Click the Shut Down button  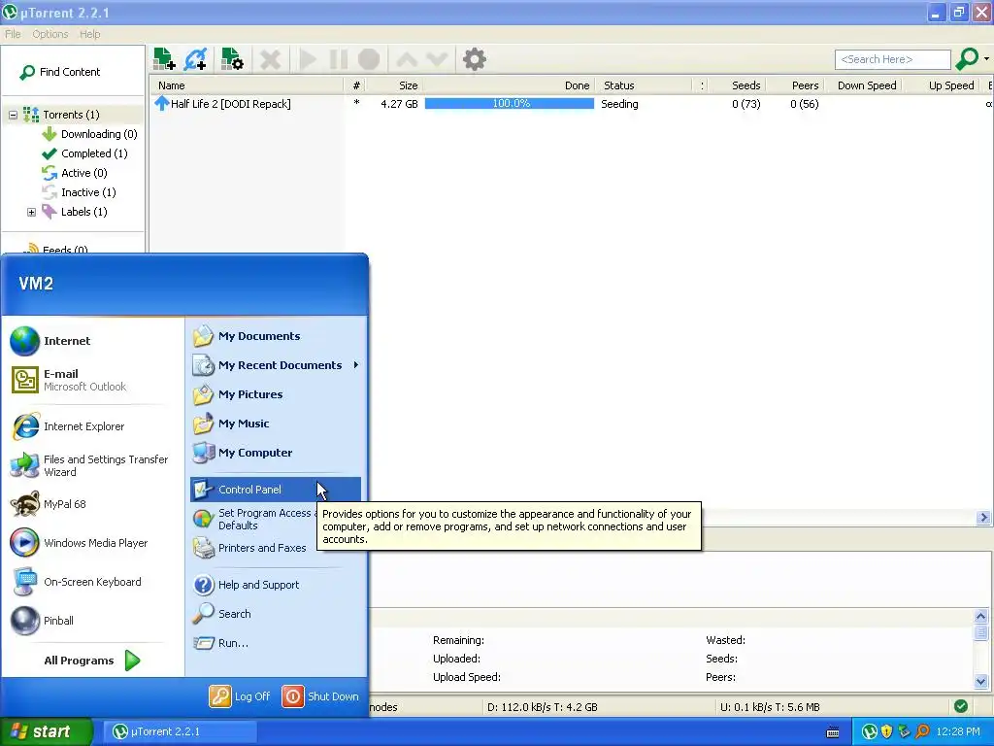320,696
